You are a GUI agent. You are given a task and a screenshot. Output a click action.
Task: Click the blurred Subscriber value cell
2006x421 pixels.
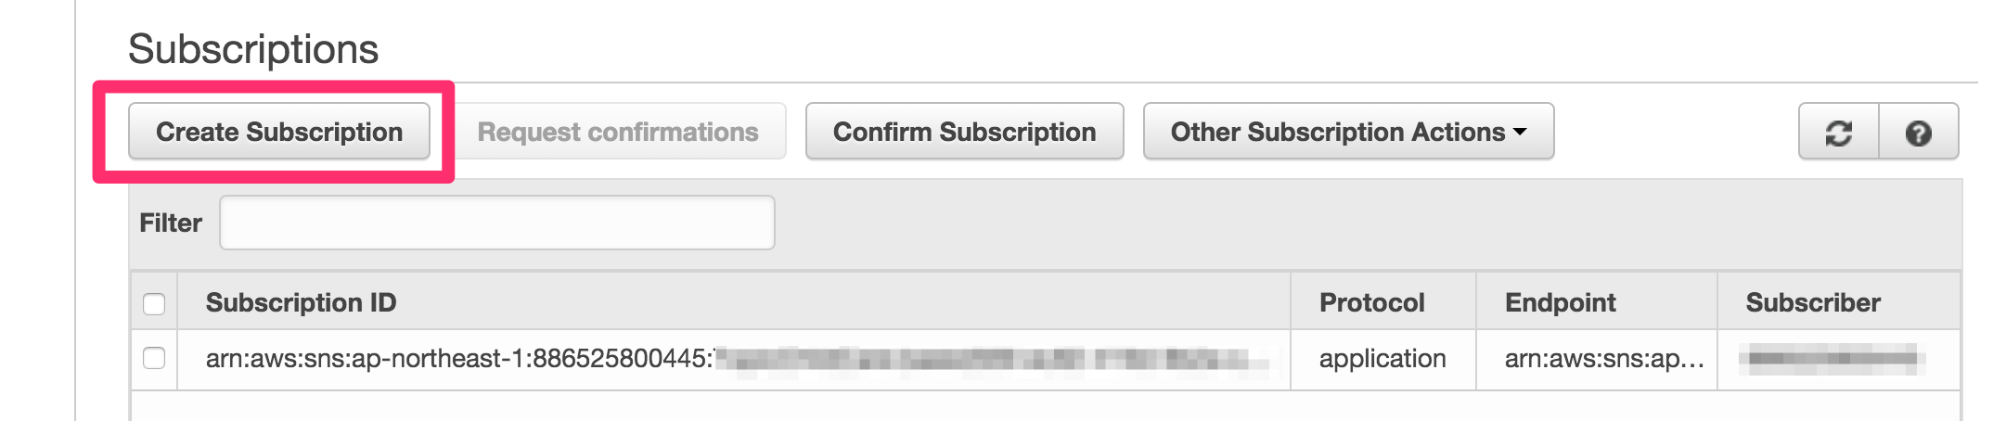point(1838,359)
